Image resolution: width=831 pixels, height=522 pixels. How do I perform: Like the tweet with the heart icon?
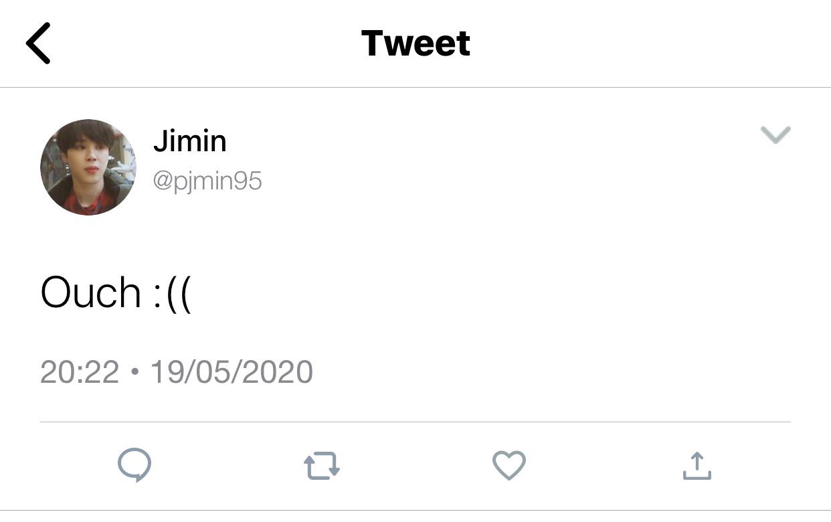[509, 465]
